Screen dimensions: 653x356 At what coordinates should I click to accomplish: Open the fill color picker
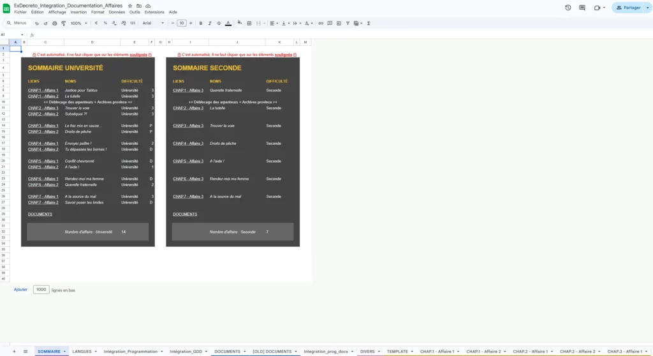coord(240,24)
